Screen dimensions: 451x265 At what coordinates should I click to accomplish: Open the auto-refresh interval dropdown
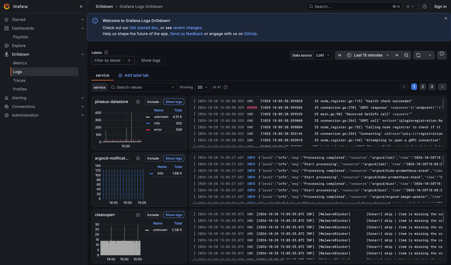[x=430, y=55]
